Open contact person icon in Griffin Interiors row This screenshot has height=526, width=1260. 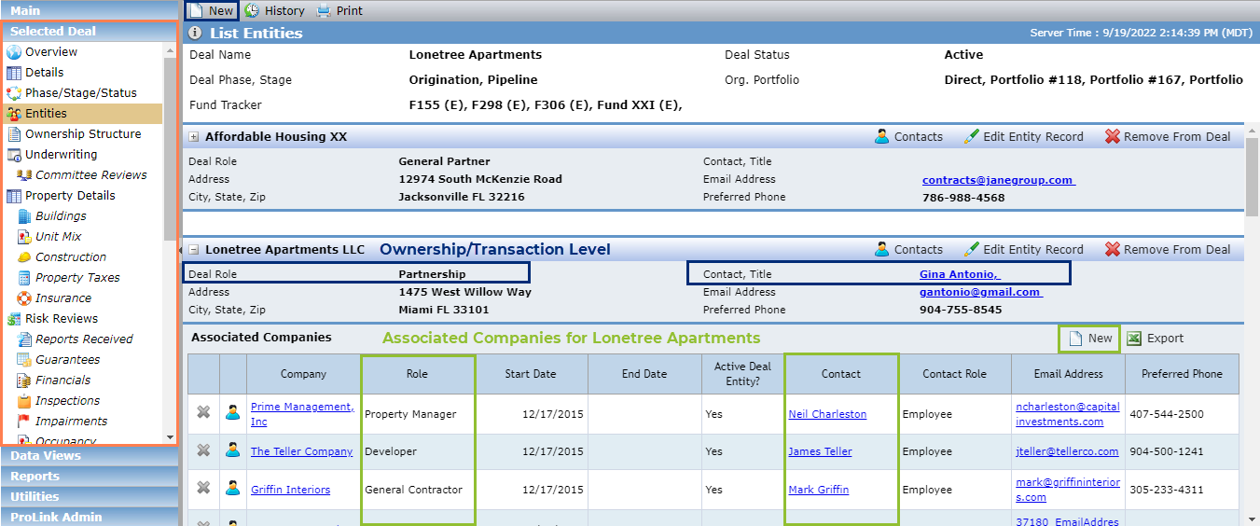coord(233,489)
